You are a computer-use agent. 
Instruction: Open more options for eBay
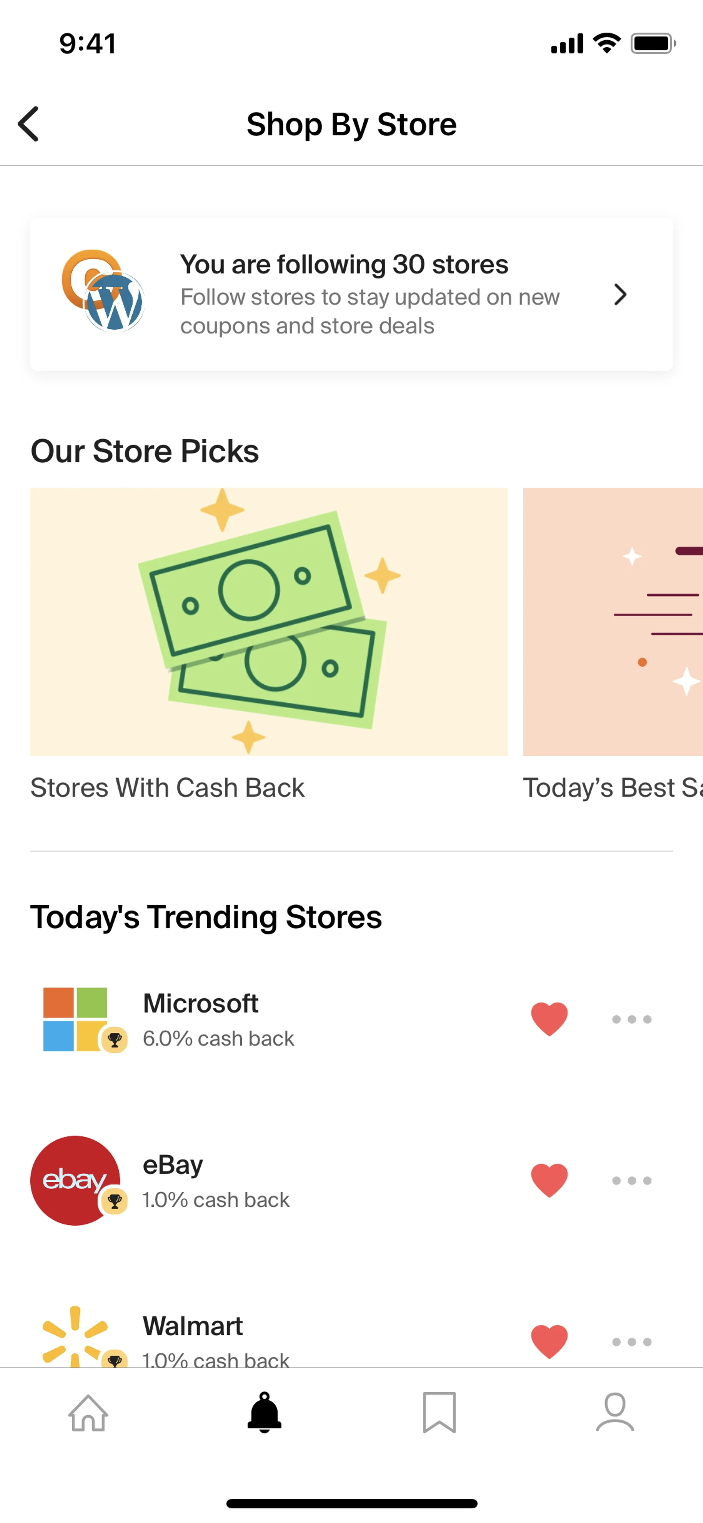point(632,1180)
